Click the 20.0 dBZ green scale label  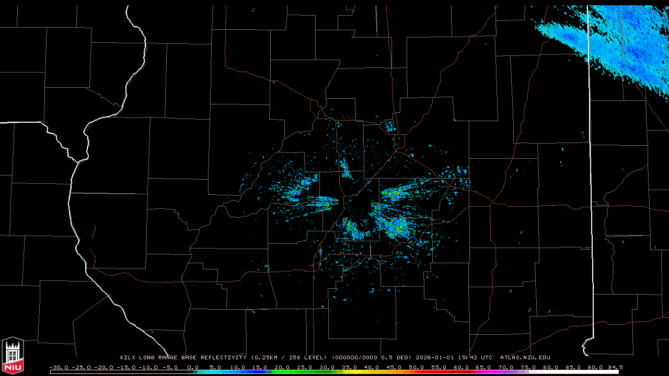pos(282,367)
